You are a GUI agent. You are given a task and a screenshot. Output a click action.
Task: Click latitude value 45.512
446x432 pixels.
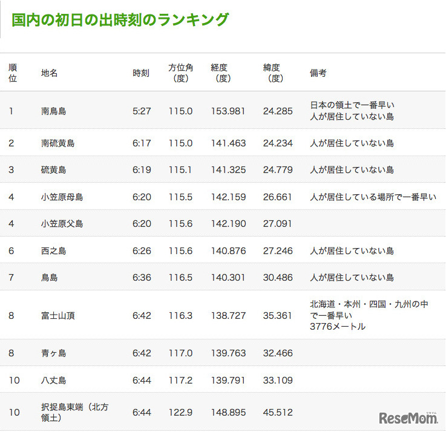tap(278, 413)
